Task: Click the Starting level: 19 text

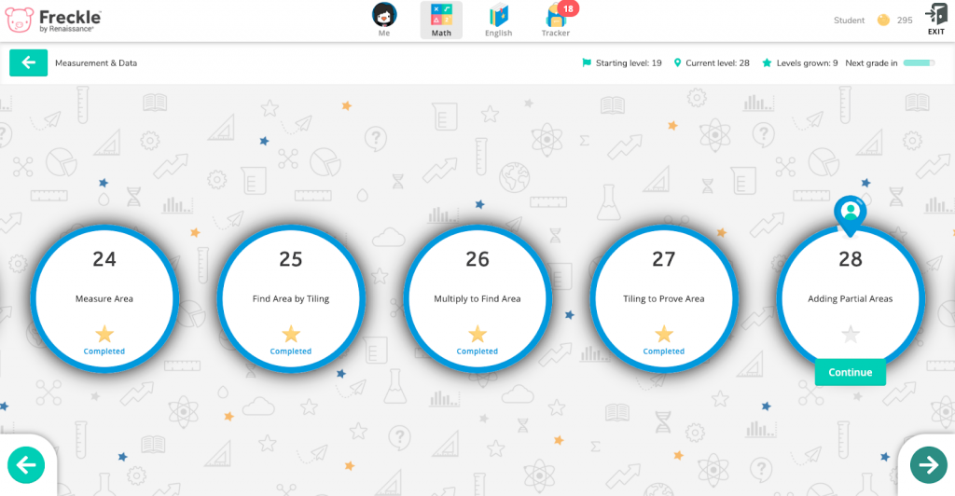Action: [629, 62]
